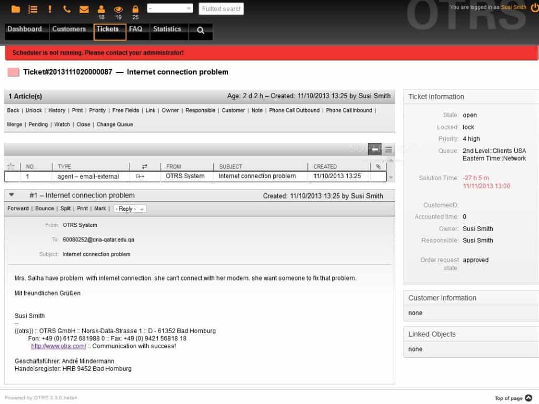
Task: Open responsible tickets person icon with 18
Action: tap(102, 9)
